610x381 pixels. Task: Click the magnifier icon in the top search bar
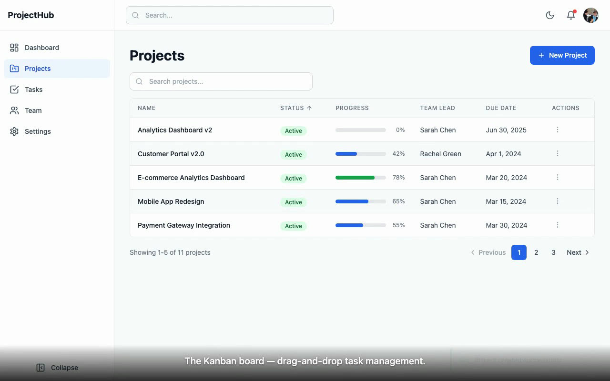[x=135, y=15]
